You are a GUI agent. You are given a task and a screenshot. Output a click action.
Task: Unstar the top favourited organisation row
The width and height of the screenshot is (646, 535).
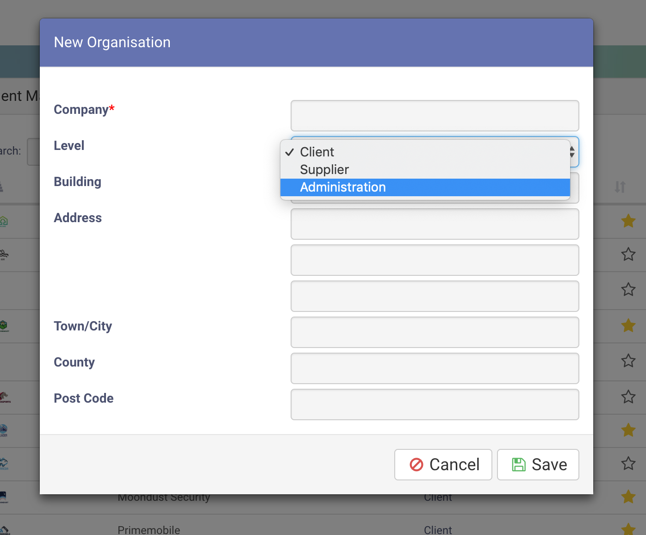pyautogui.click(x=628, y=221)
